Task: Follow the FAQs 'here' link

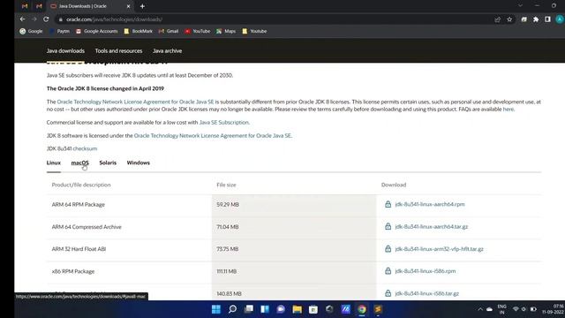Action: coord(508,110)
